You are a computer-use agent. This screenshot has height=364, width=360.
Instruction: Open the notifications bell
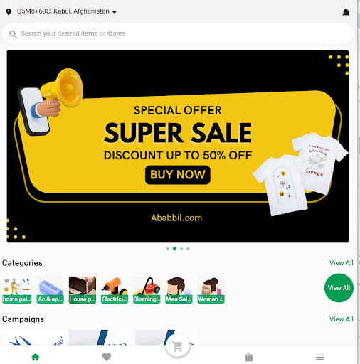(346, 12)
